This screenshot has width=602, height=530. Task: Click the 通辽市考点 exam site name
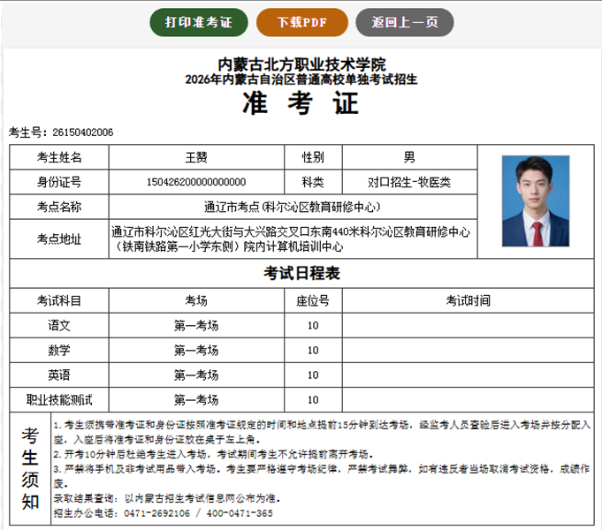click(292, 207)
